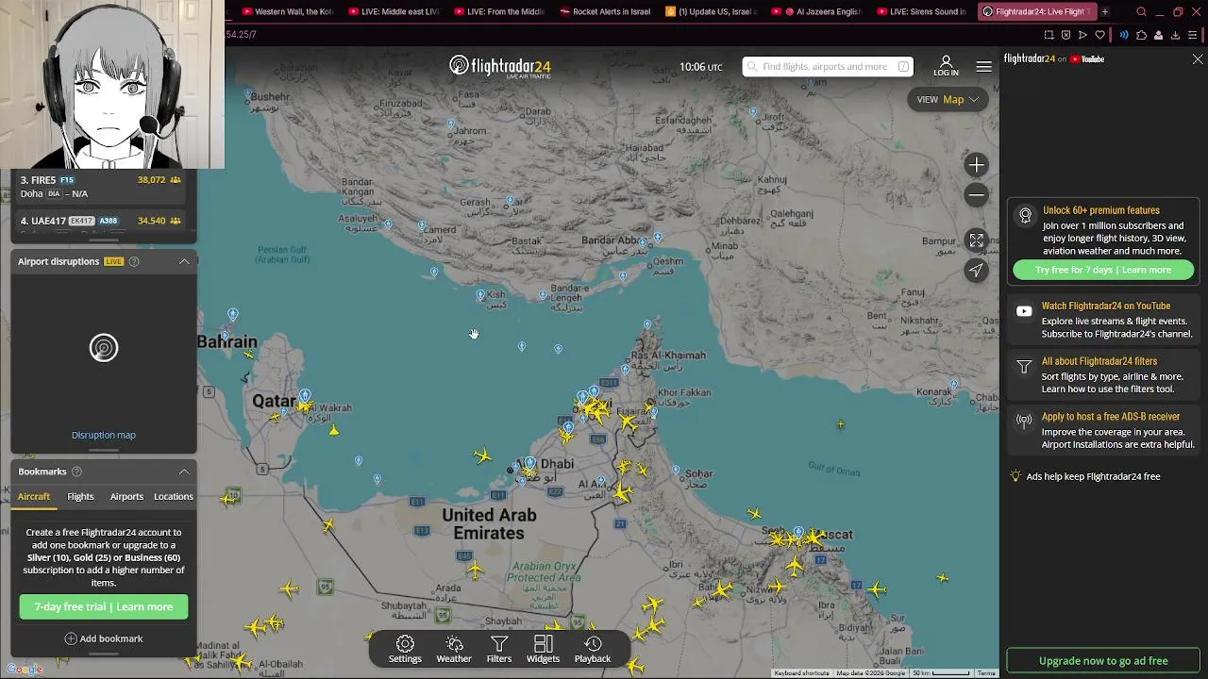Viewport: 1208px width, 679px height.
Task: Open the Widgets panel
Action: [543, 649]
